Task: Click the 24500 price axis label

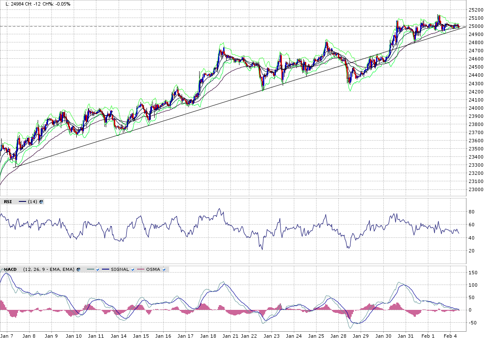Action: click(476, 67)
